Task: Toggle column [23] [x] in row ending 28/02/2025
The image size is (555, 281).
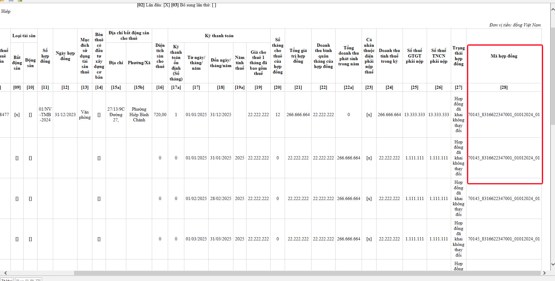Action: (369, 199)
